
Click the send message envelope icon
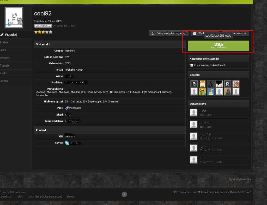(195, 33)
